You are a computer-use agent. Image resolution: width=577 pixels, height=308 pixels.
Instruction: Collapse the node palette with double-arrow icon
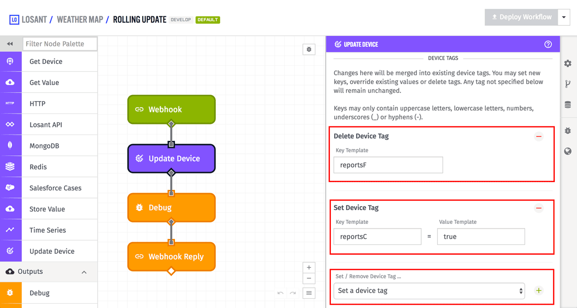point(10,44)
